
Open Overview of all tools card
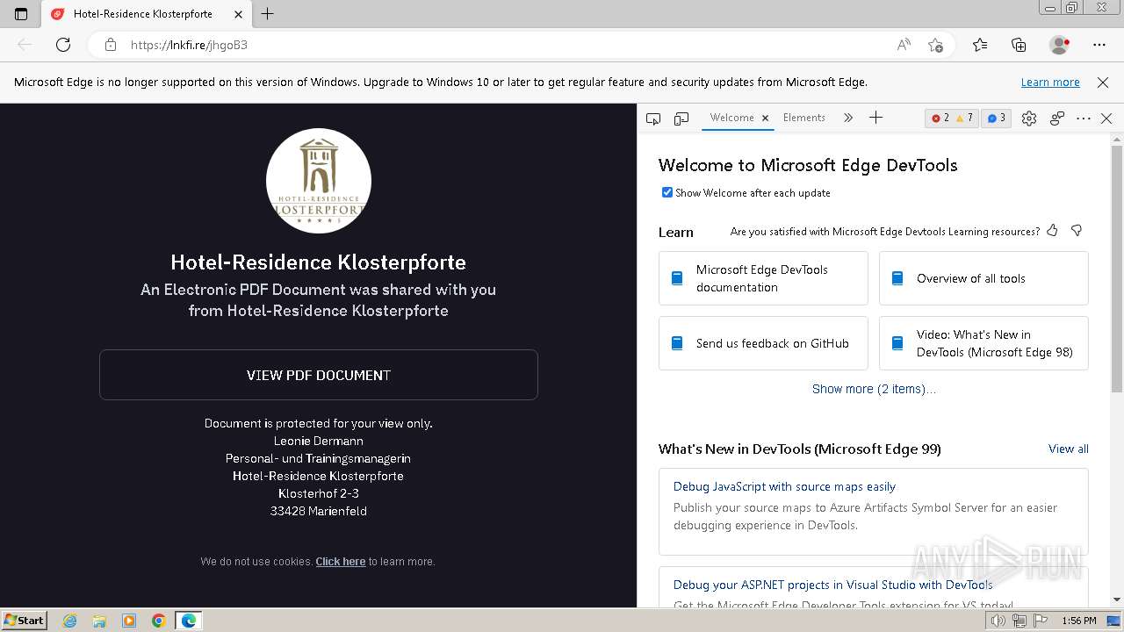(983, 278)
